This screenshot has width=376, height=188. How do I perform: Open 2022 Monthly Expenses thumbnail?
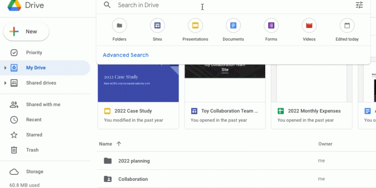312,83
